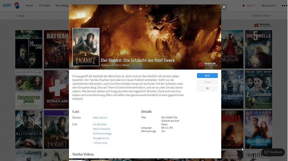Viewport: 288px width, 161px height.
Task: Open the Hobbit 3D poster in grid
Action: (56, 129)
